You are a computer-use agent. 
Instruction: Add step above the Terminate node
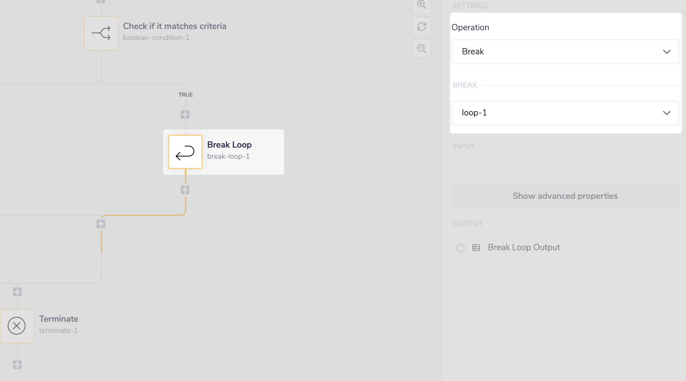point(17,292)
